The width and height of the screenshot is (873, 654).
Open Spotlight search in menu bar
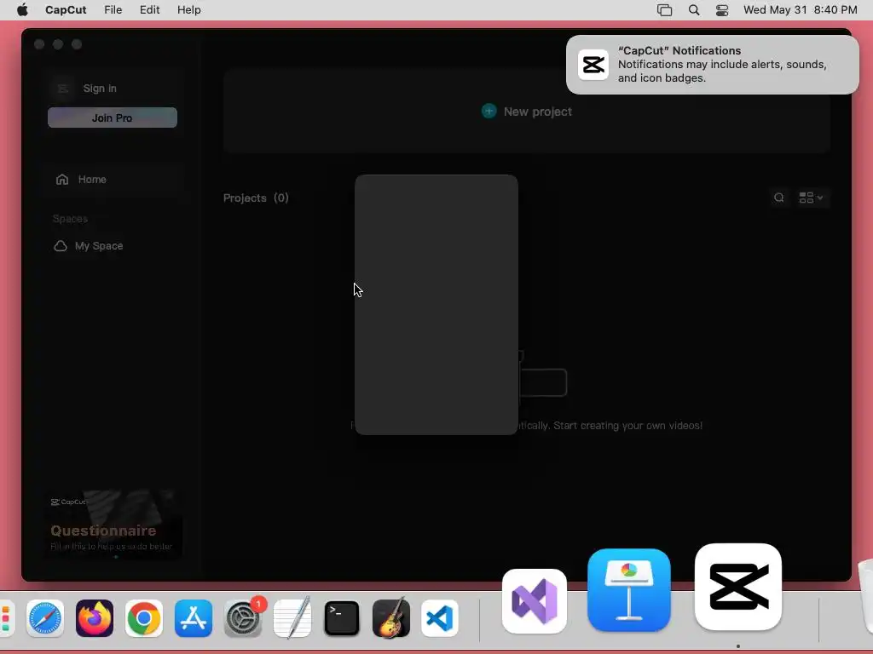tap(694, 10)
